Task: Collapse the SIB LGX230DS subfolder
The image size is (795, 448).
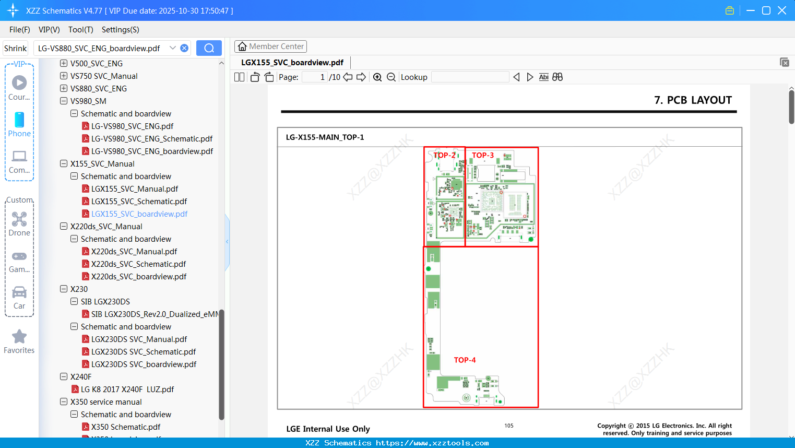Action: (74, 301)
